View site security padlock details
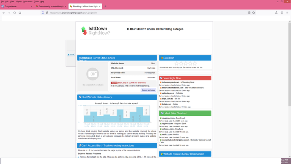 pyautogui.click(x=47, y=13)
